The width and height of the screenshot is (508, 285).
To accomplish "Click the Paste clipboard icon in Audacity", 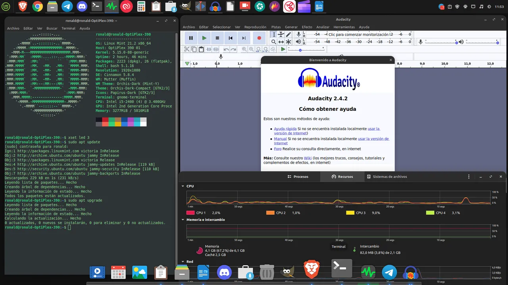I will coord(201,49).
